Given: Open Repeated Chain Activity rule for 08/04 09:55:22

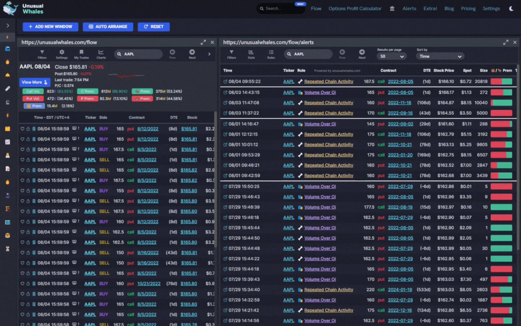Looking at the screenshot, I should tap(329, 82).
